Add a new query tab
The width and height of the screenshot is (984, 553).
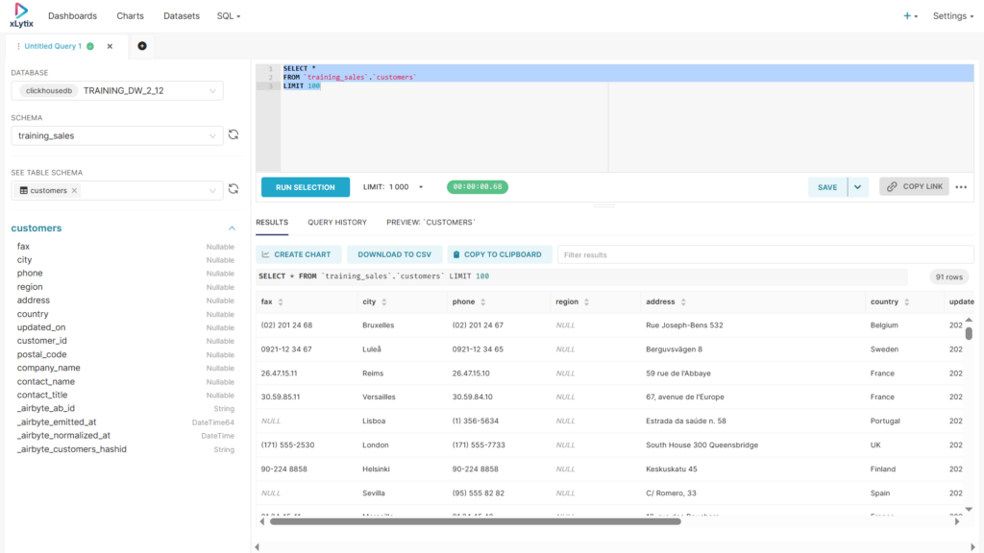pyautogui.click(x=142, y=46)
